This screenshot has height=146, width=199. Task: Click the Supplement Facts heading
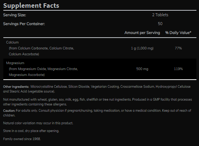point(31,6)
